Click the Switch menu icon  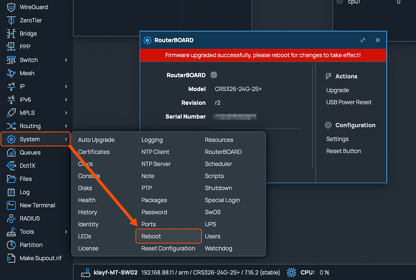[x=11, y=60]
